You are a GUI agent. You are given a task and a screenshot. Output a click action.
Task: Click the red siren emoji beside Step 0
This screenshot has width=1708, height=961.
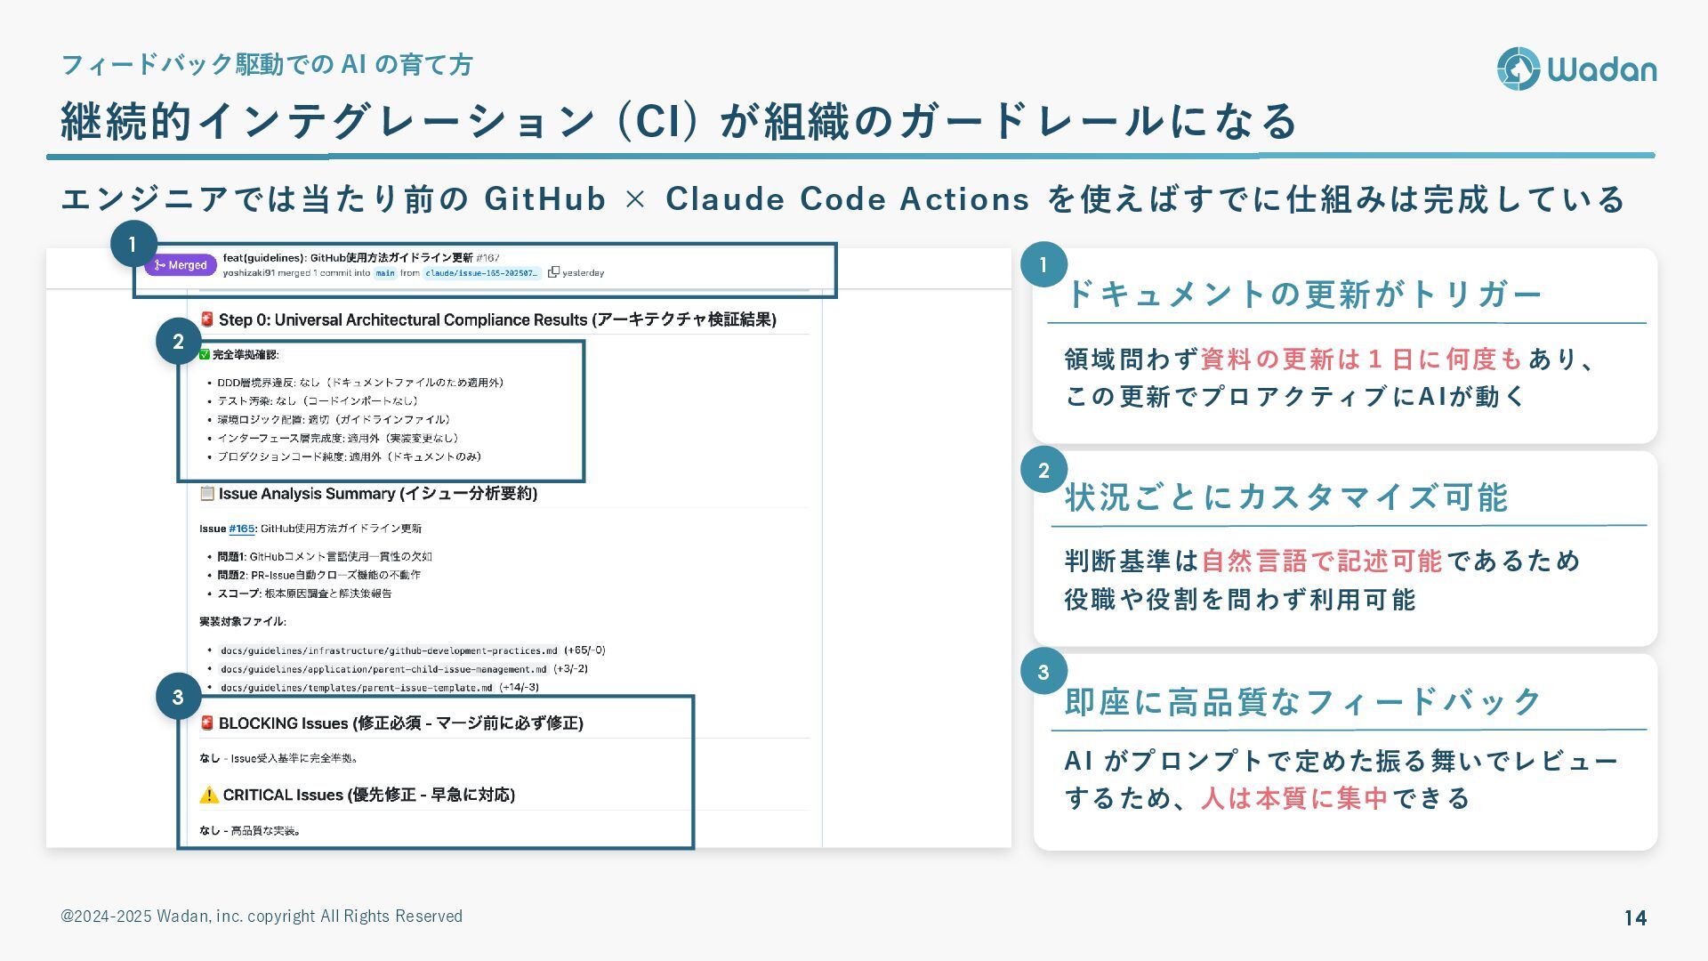207,319
